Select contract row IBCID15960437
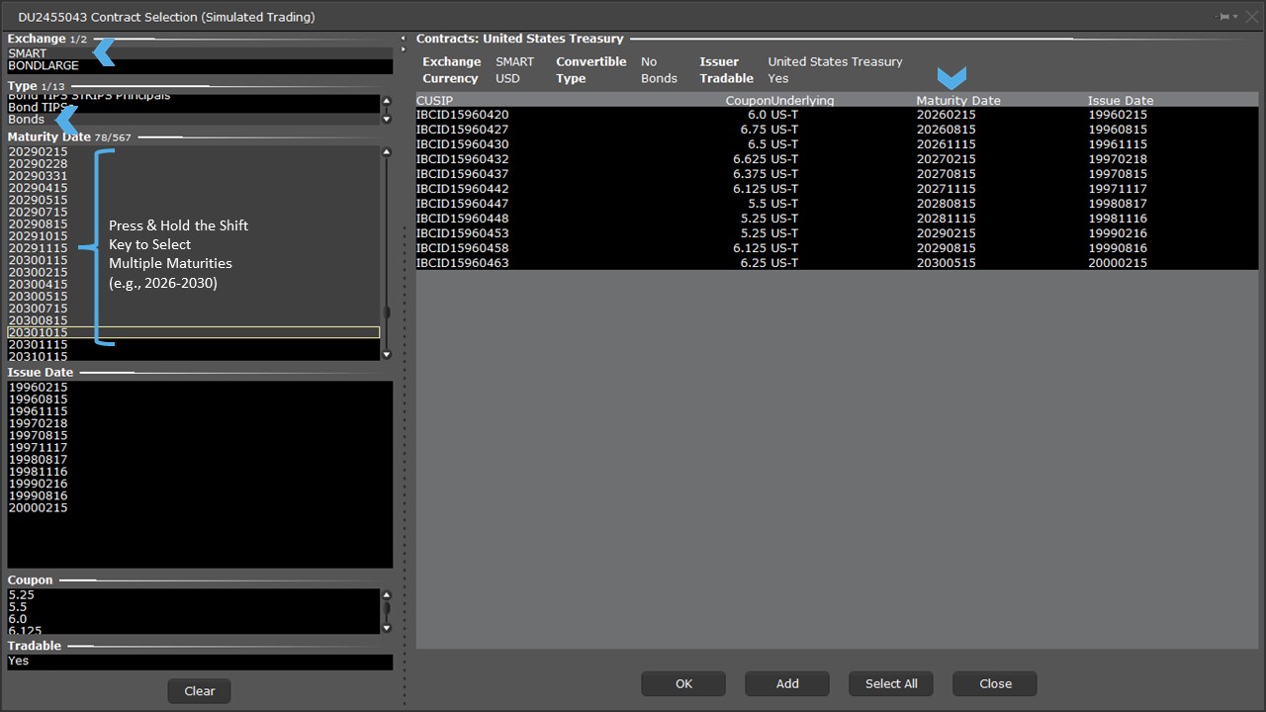1266x712 pixels. [462, 174]
